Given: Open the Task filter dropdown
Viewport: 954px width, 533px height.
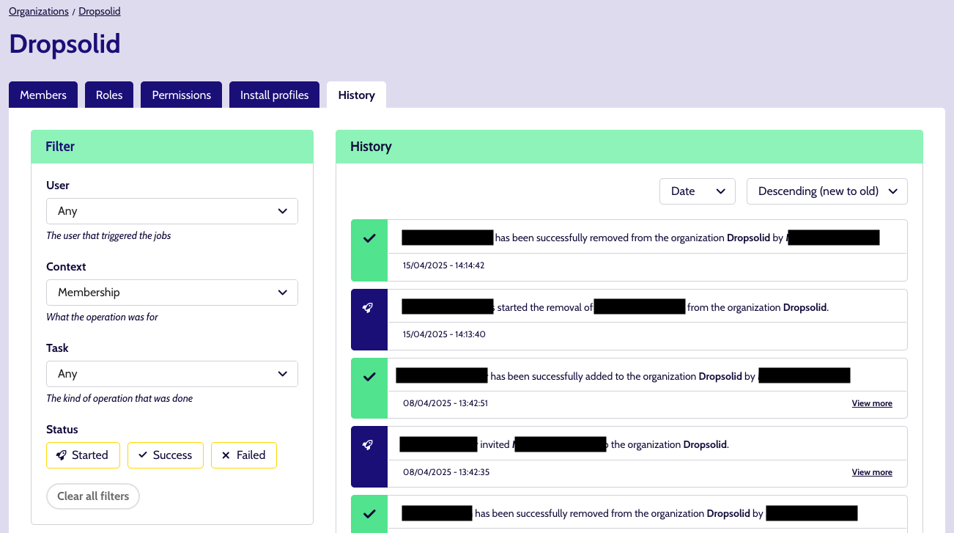Looking at the screenshot, I should 172,374.
